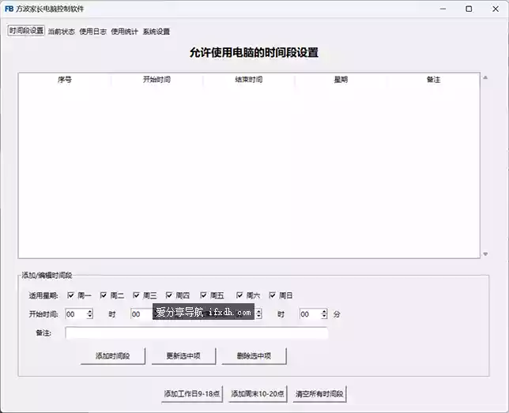509x413 pixels.
Task: Maximize the window
Action: [469, 9]
